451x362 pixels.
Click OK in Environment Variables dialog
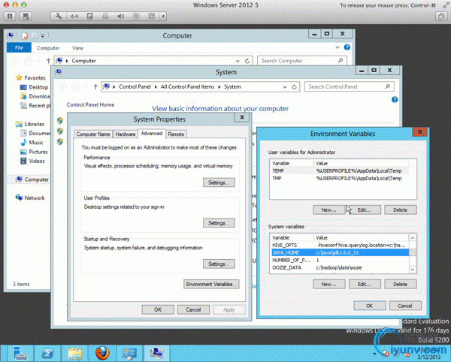(x=370, y=306)
